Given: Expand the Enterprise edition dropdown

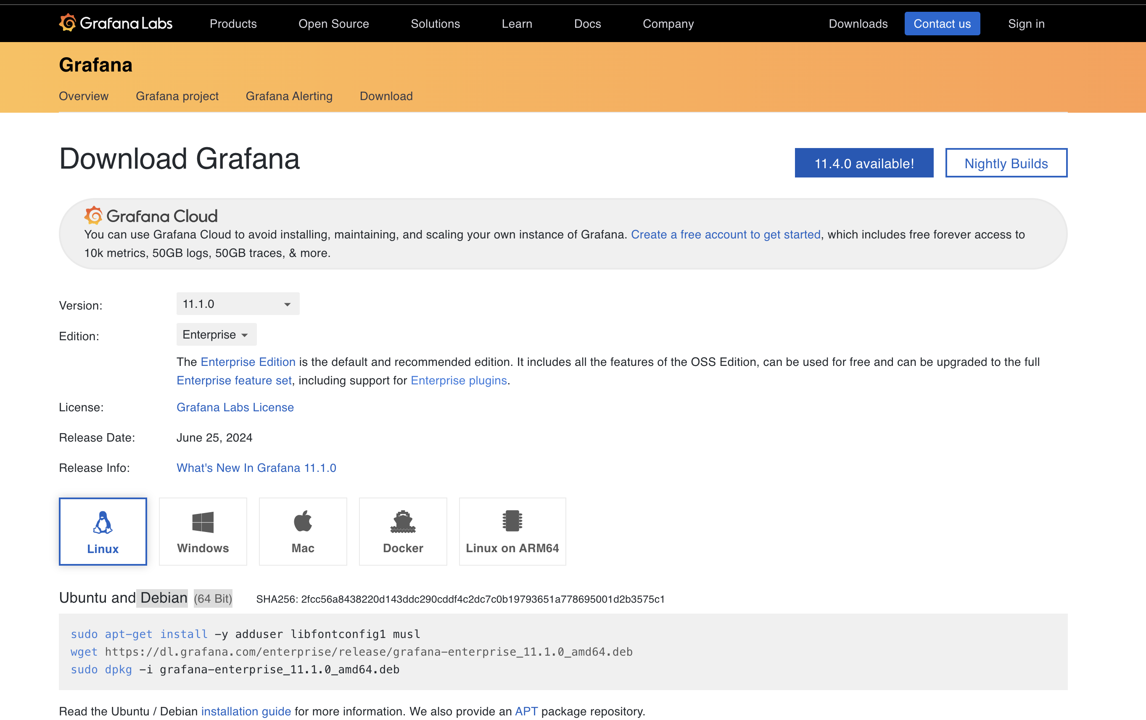Looking at the screenshot, I should [x=216, y=335].
